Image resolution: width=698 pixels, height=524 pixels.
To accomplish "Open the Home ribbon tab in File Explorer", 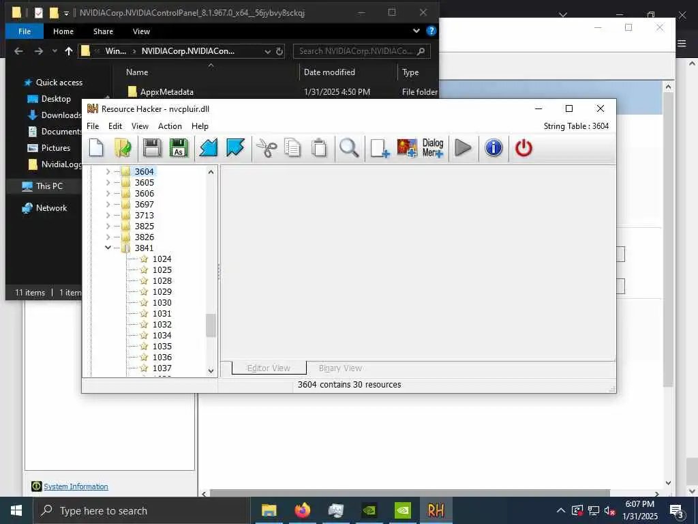I will [63, 31].
